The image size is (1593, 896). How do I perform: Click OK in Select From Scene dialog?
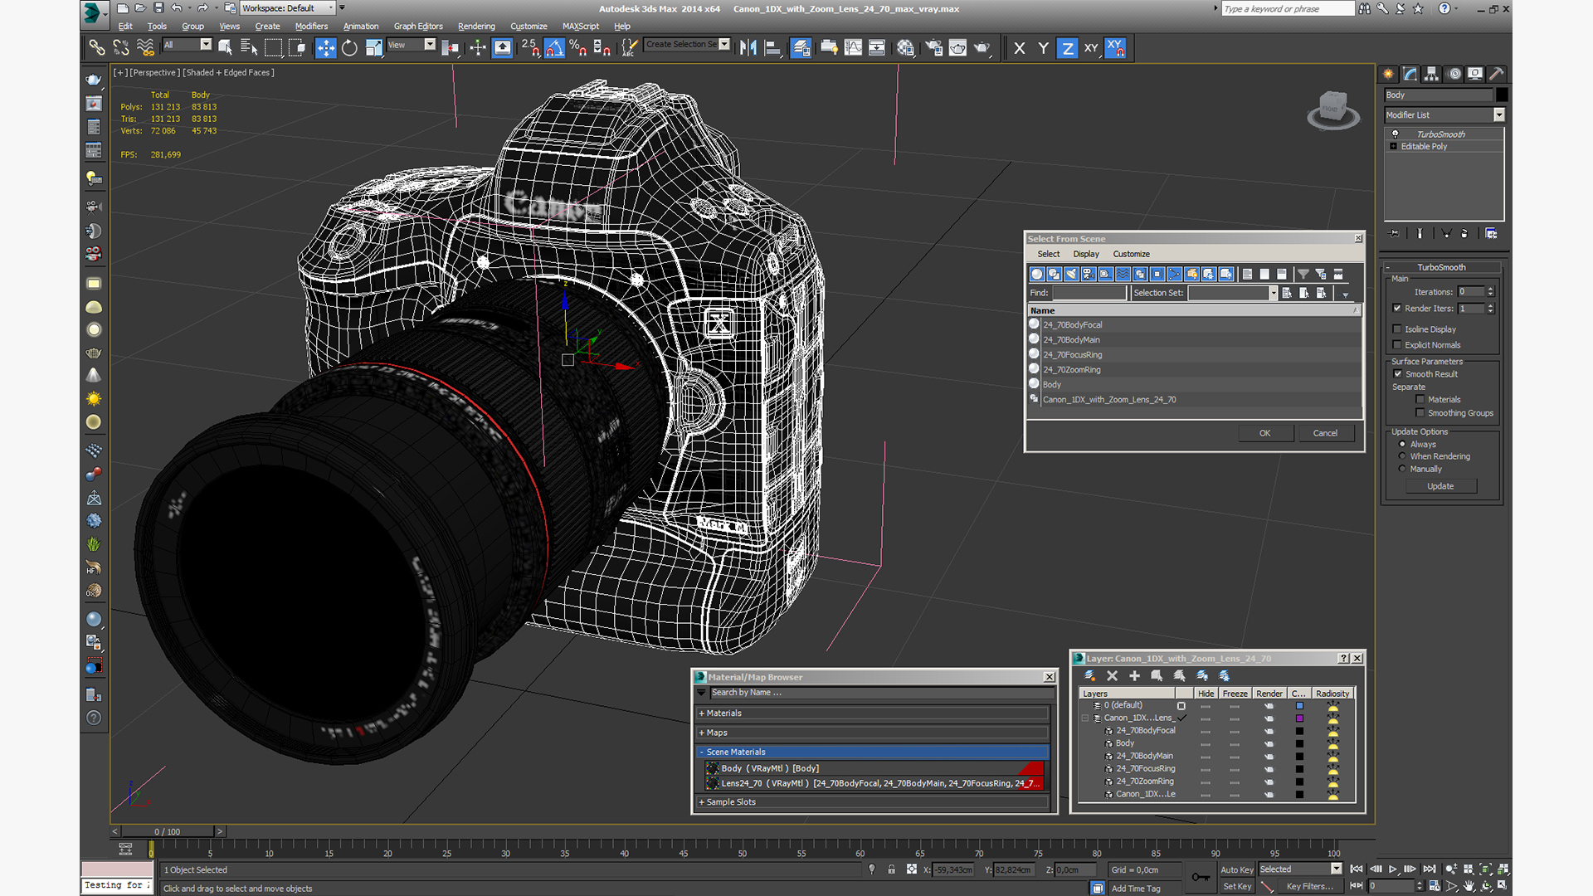[x=1264, y=433]
